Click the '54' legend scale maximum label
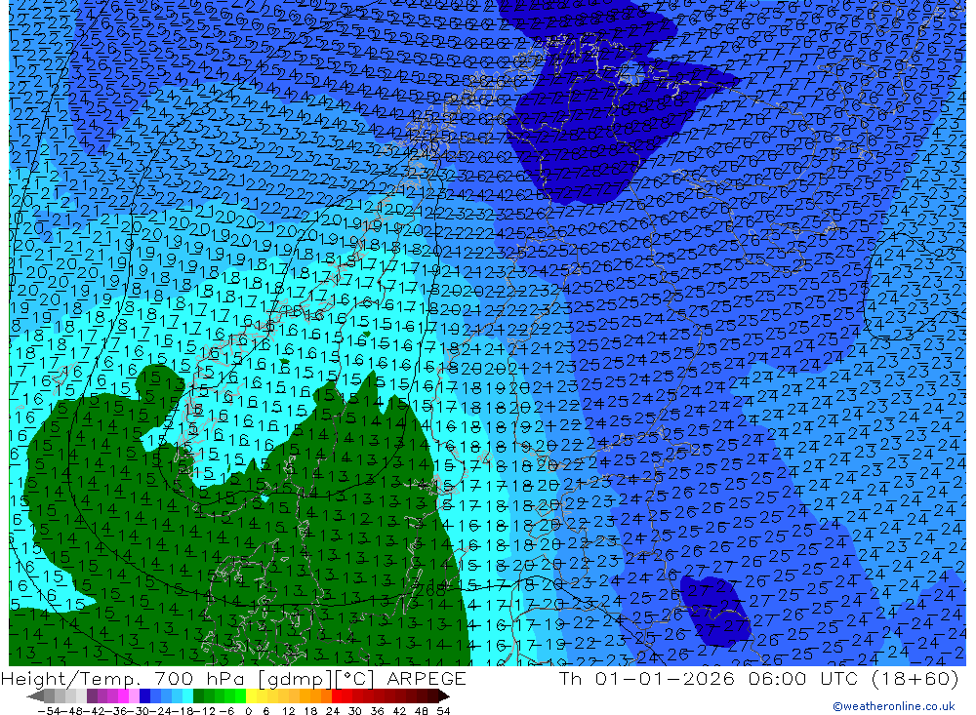 point(443,711)
